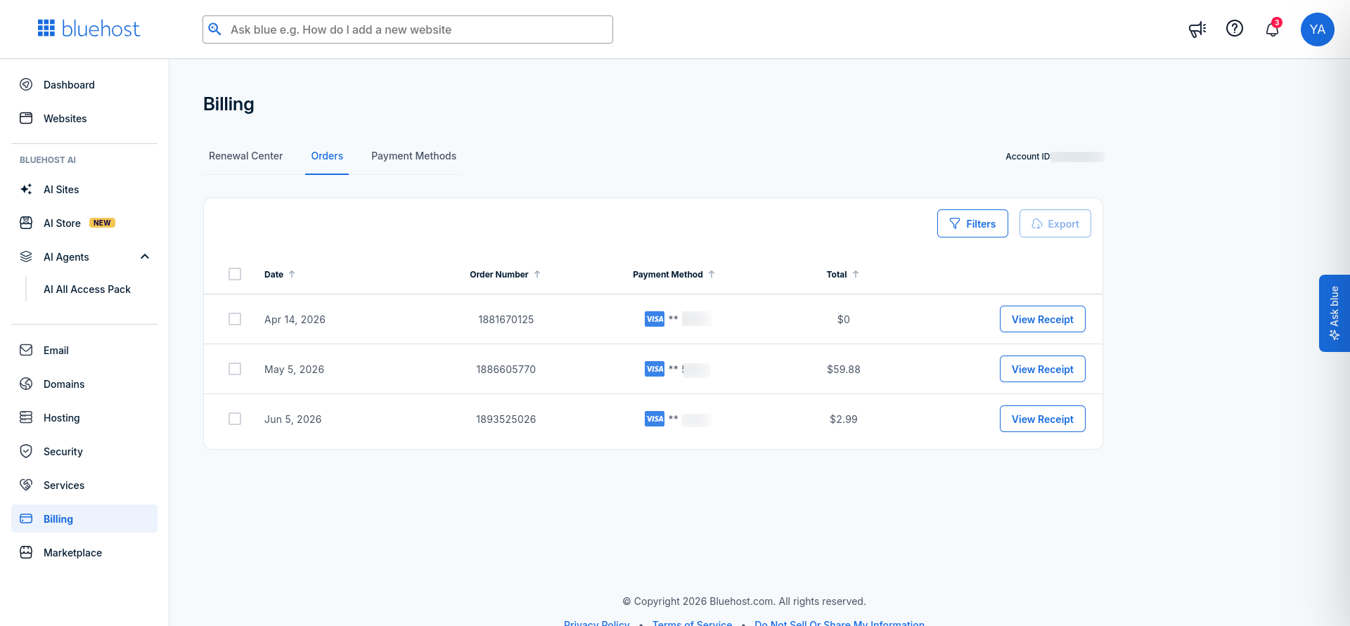Open the YA account avatar
This screenshot has width=1350, height=626.
1318,30
